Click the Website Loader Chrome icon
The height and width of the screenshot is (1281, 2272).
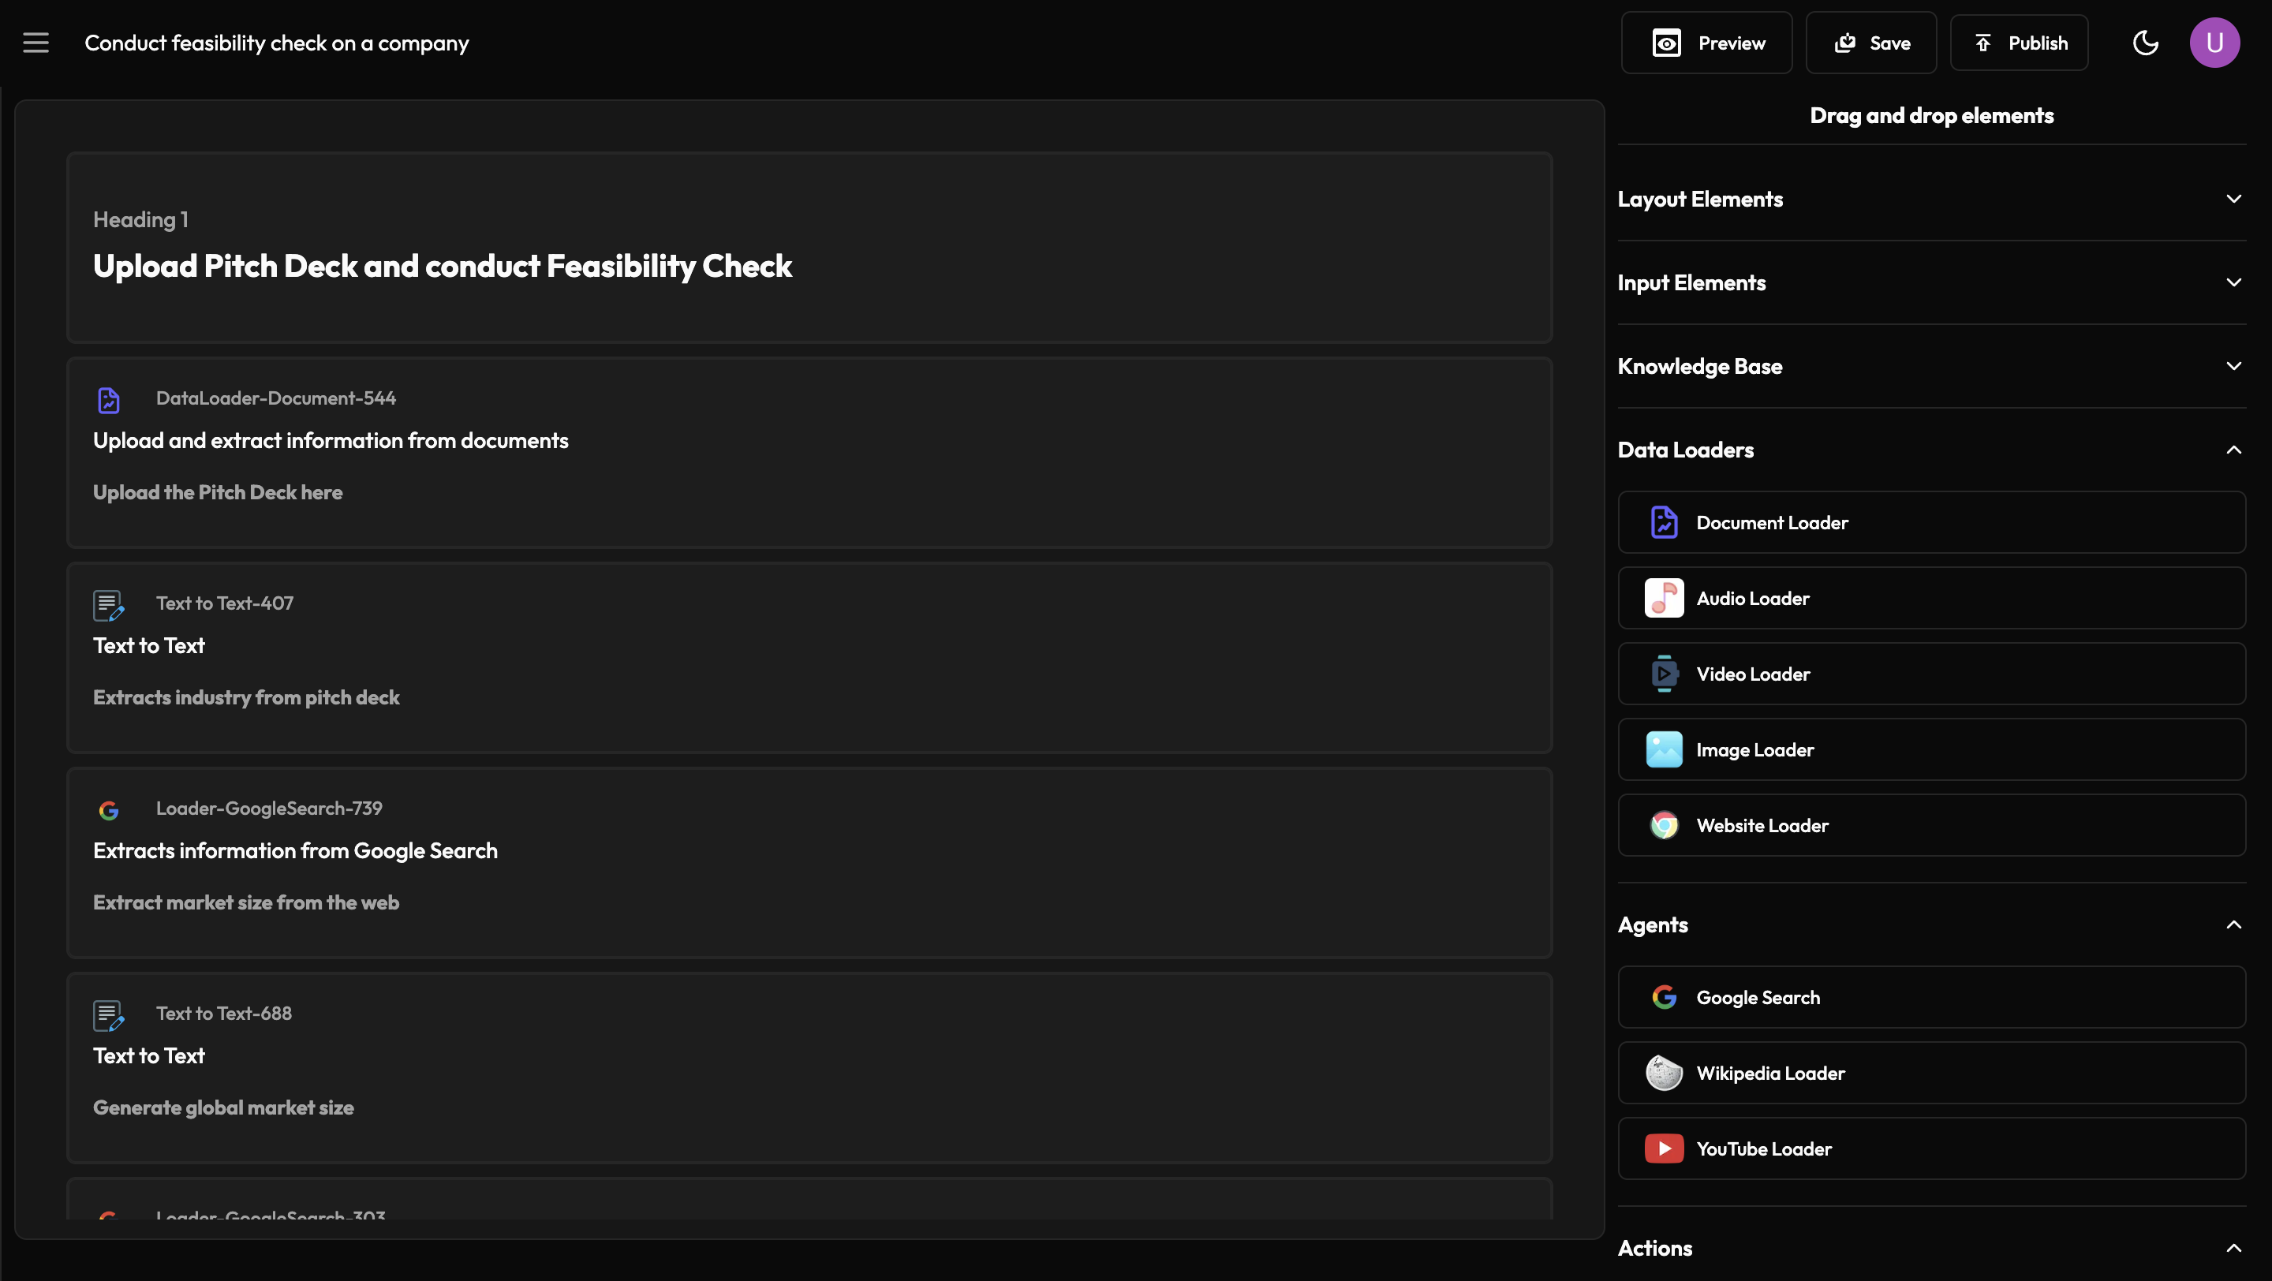1664,826
